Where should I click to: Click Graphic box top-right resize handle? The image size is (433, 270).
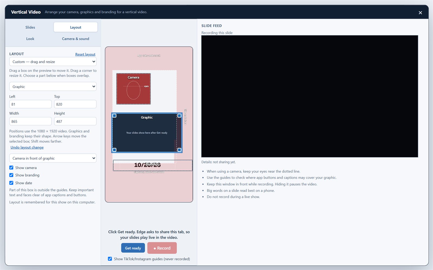(179, 116)
